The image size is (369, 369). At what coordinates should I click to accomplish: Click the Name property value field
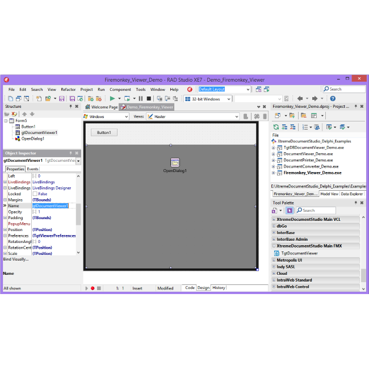tap(54, 206)
